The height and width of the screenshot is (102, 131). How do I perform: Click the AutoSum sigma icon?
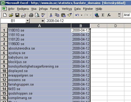[103, 15]
